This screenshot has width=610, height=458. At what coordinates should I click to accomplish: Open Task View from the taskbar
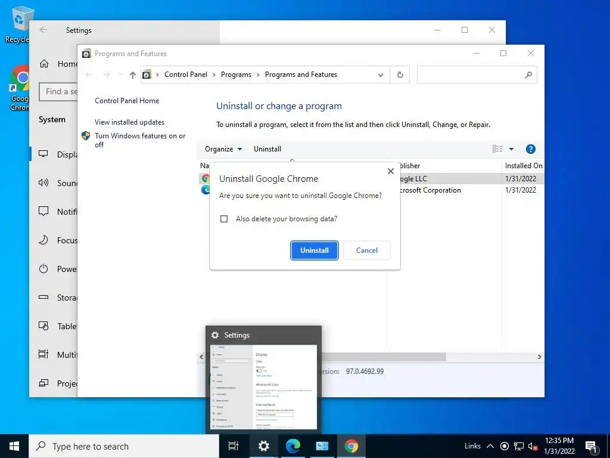click(234, 446)
